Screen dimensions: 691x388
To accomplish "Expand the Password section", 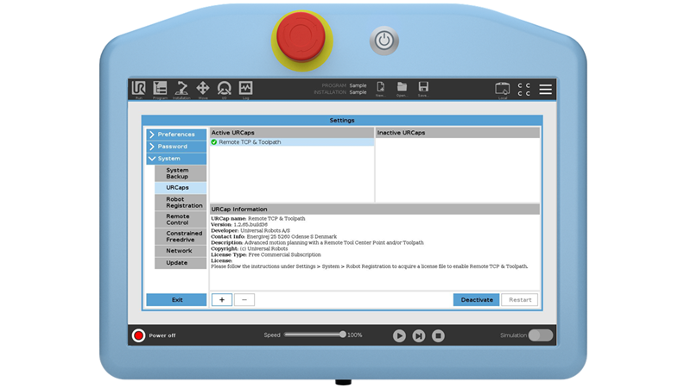I will click(x=176, y=147).
